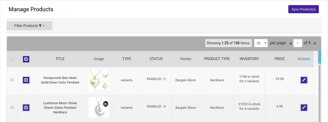This screenshot has height=122, width=328.
Task: Click the purple arrow icon in header row
Action: [x=26, y=59]
